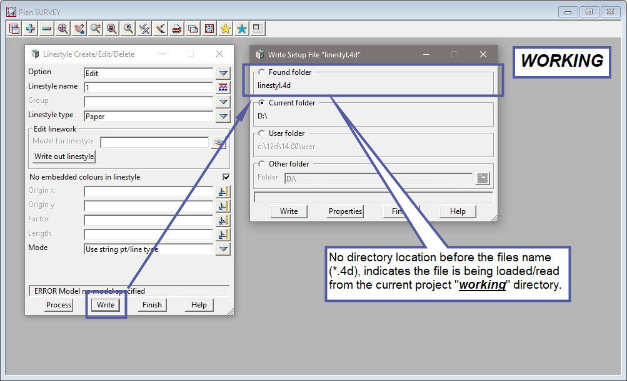Image resolution: width=627 pixels, height=381 pixels.
Task: Click Write in the Linestyle dialog
Action: 106,305
